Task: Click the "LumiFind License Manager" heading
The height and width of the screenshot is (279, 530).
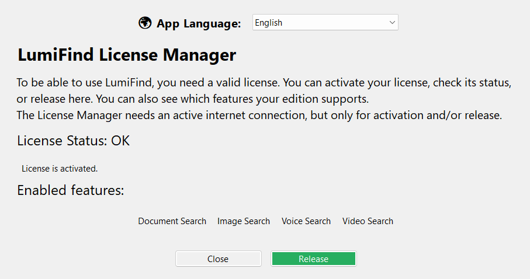Action: click(x=127, y=55)
